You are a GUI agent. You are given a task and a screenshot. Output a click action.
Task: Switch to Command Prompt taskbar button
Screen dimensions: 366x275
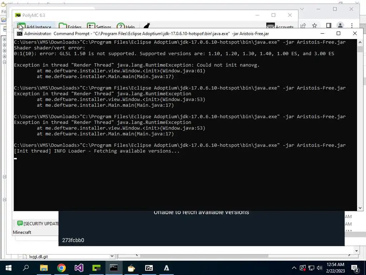click(x=114, y=268)
